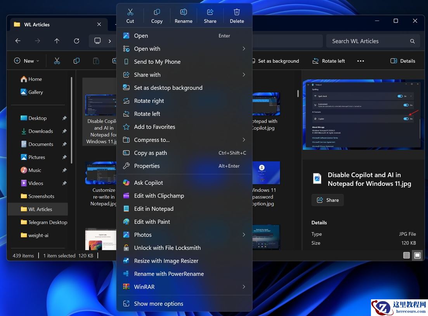Navigate up one folder level

pyautogui.click(x=56, y=41)
